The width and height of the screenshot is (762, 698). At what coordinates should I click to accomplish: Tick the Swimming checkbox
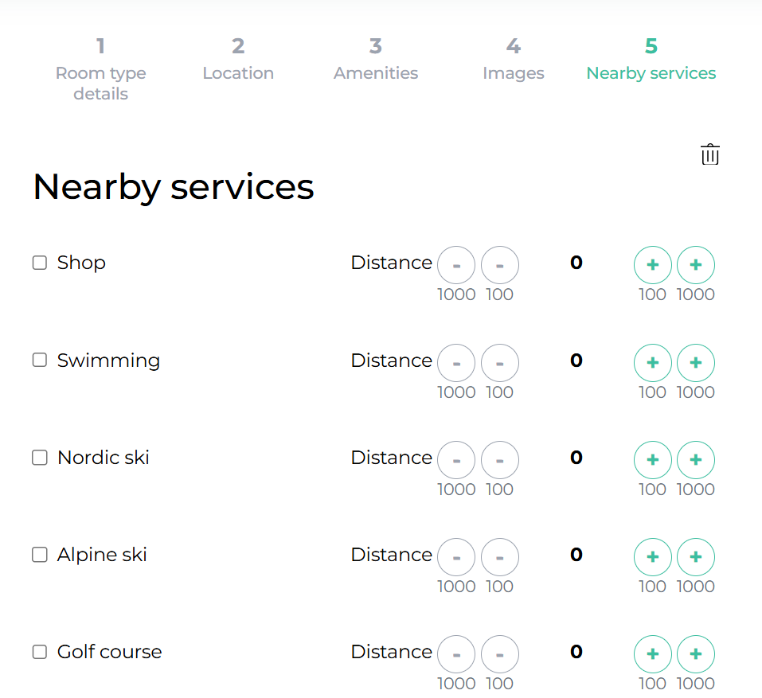40,361
